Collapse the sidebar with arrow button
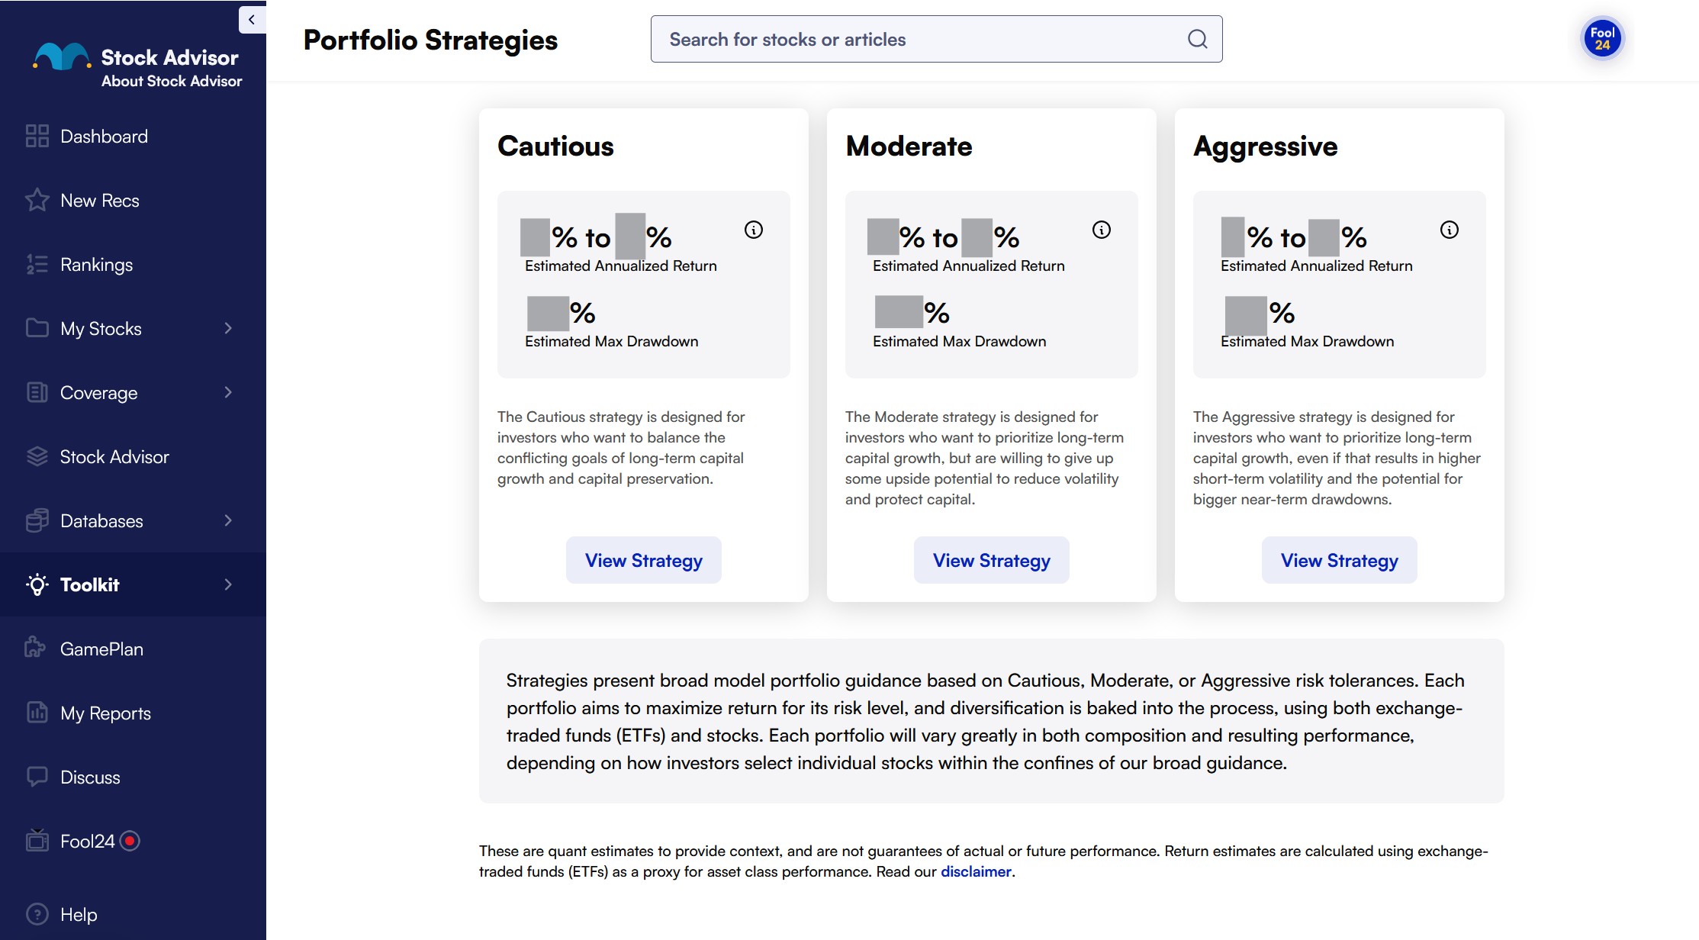Screen dimensions: 1699x940 pyautogui.click(x=252, y=20)
